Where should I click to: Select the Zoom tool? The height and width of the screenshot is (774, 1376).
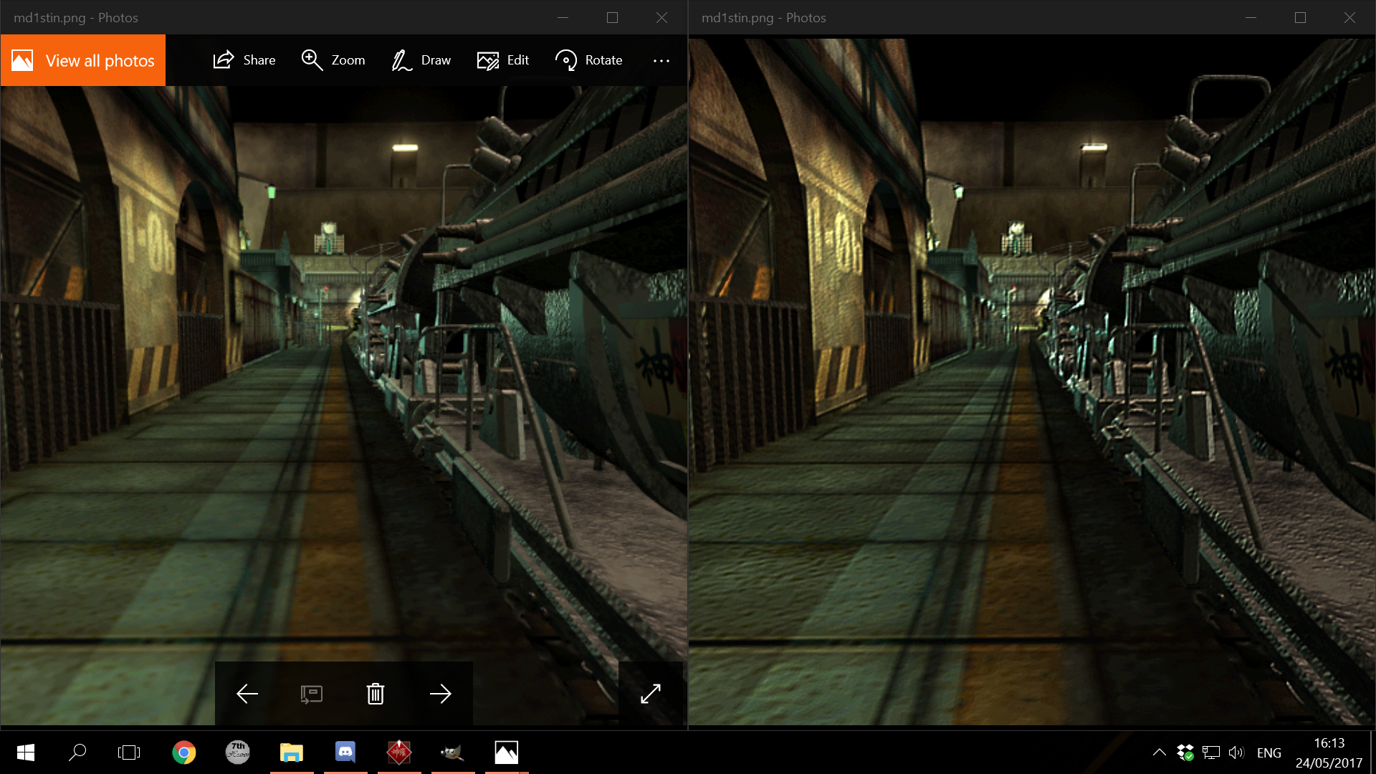point(333,60)
